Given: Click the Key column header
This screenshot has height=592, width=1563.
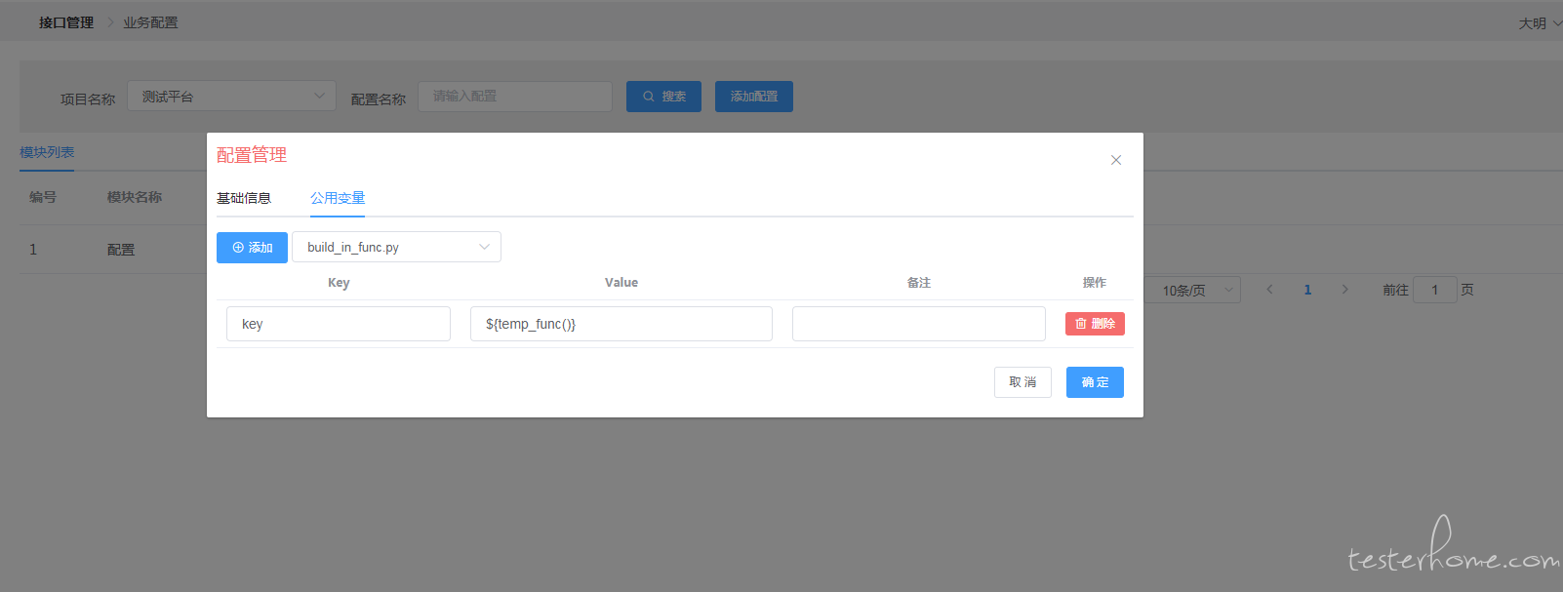Looking at the screenshot, I should click(339, 283).
